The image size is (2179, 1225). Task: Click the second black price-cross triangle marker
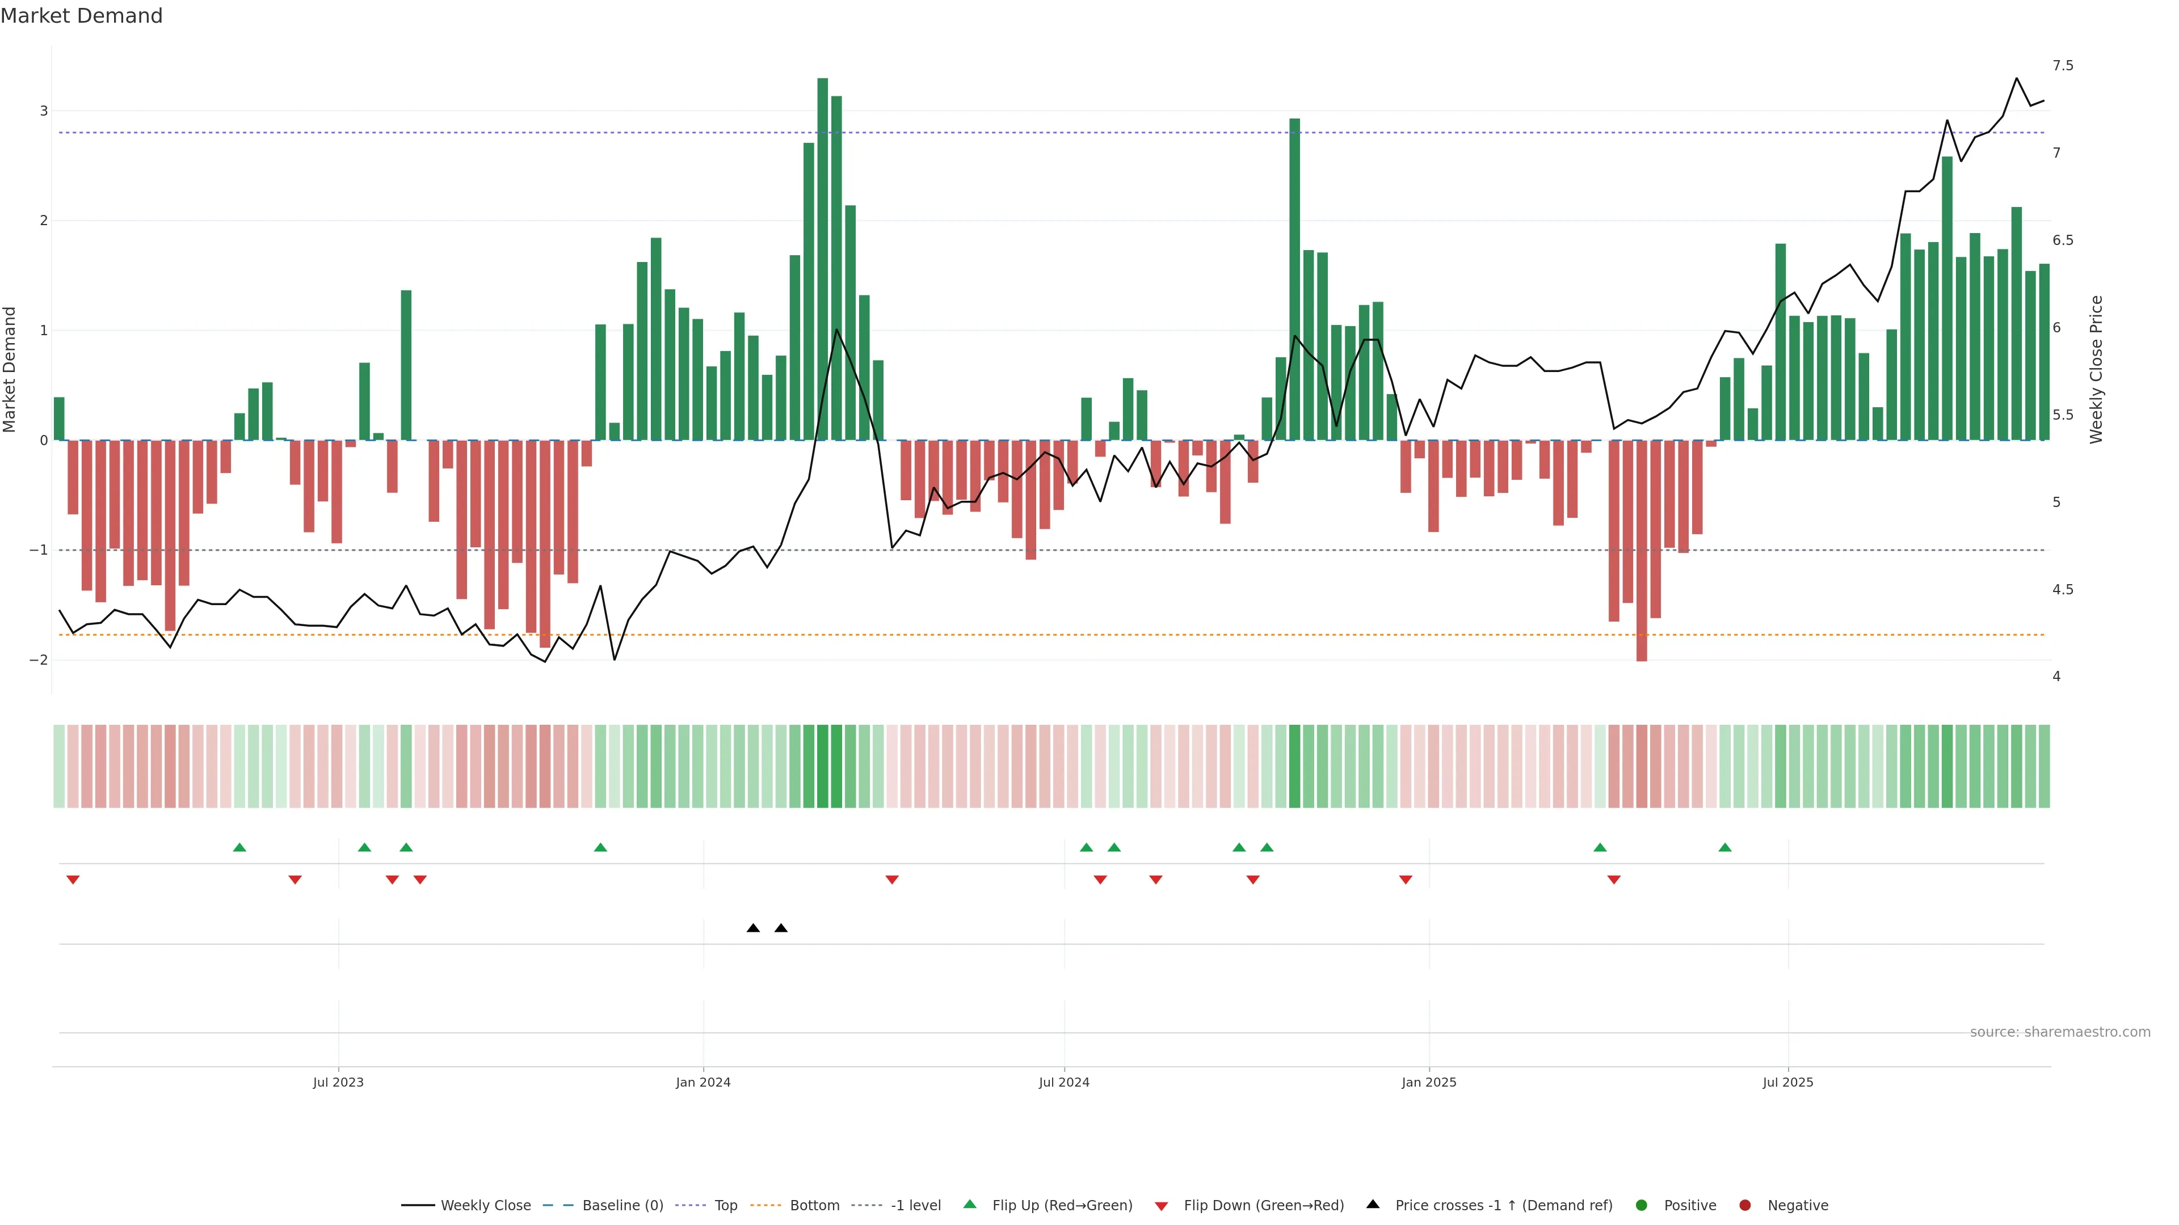pyautogui.click(x=781, y=928)
